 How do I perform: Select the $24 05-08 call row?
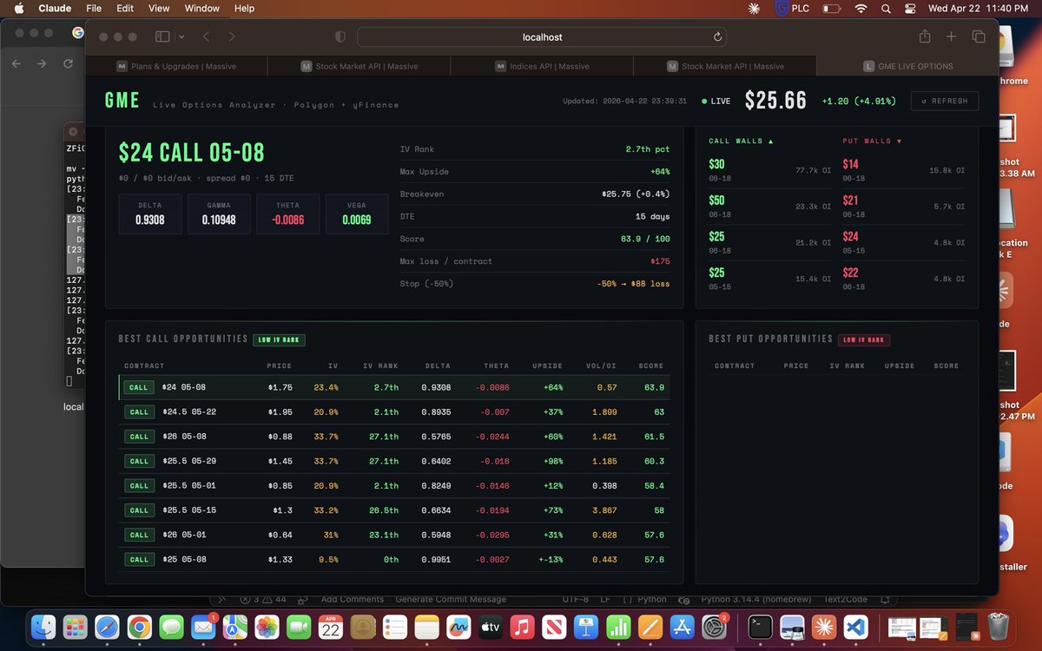(x=394, y=387)
